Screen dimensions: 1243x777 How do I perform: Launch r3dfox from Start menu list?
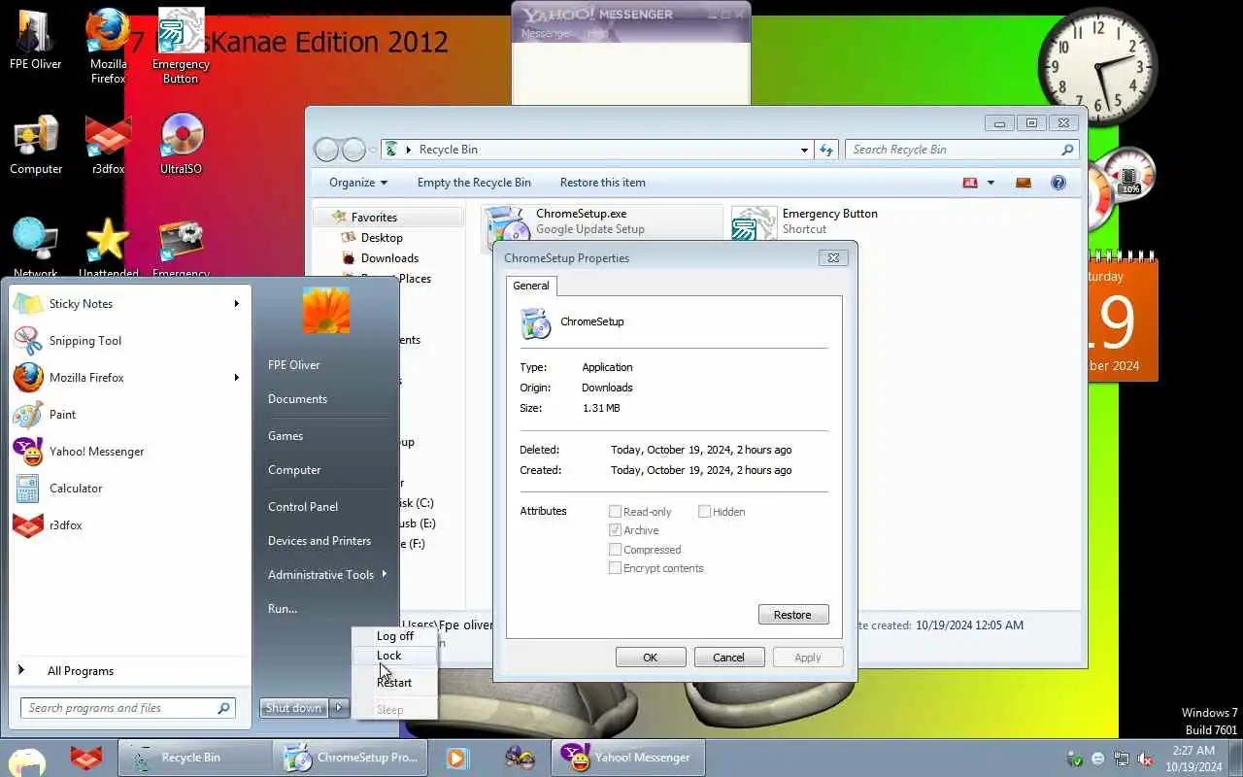(x=127, y=525)
